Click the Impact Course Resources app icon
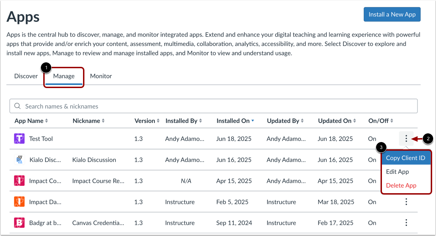 pos(20,181)
